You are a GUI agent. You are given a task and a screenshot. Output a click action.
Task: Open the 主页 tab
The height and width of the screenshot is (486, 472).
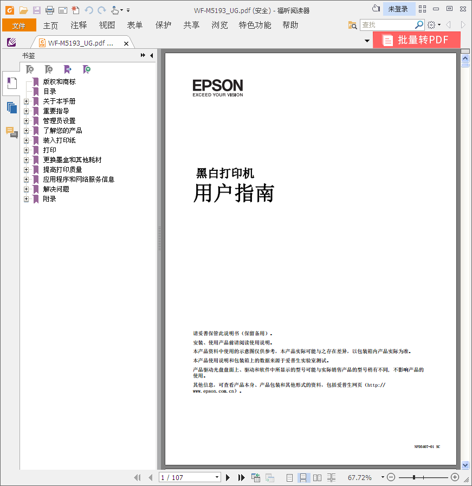(x=50, y=25)
